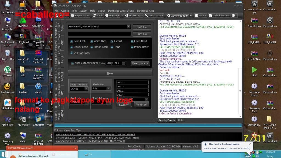The width and height of the screenshot is (281, 158).
Task: Open My Computer desktop icon
Action: [x=7, y=24]
